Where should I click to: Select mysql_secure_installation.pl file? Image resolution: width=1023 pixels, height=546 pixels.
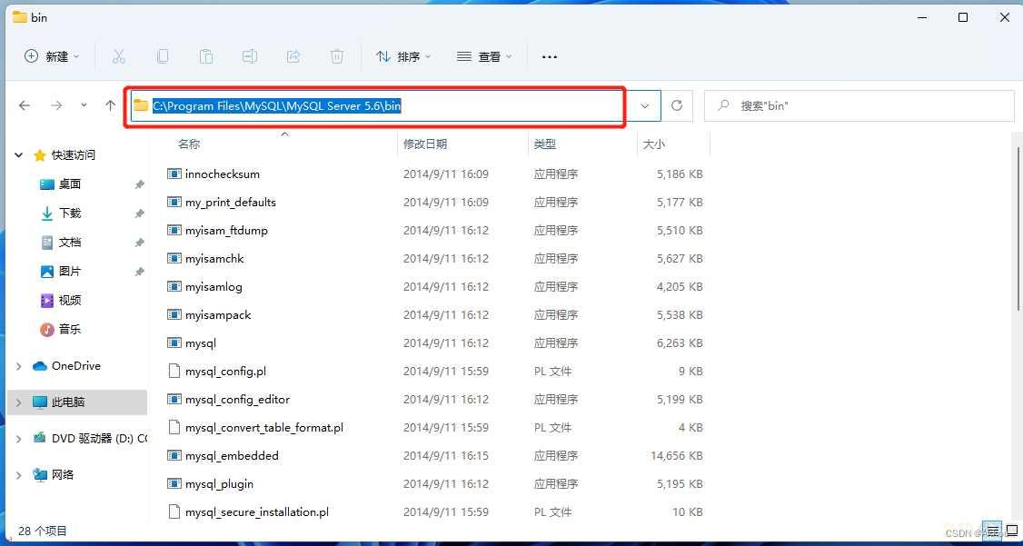[x=256, y=512]
